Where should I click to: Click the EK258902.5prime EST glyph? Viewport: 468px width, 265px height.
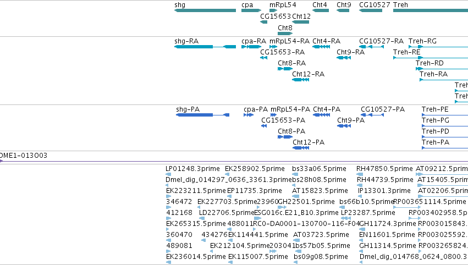point(228,174)
